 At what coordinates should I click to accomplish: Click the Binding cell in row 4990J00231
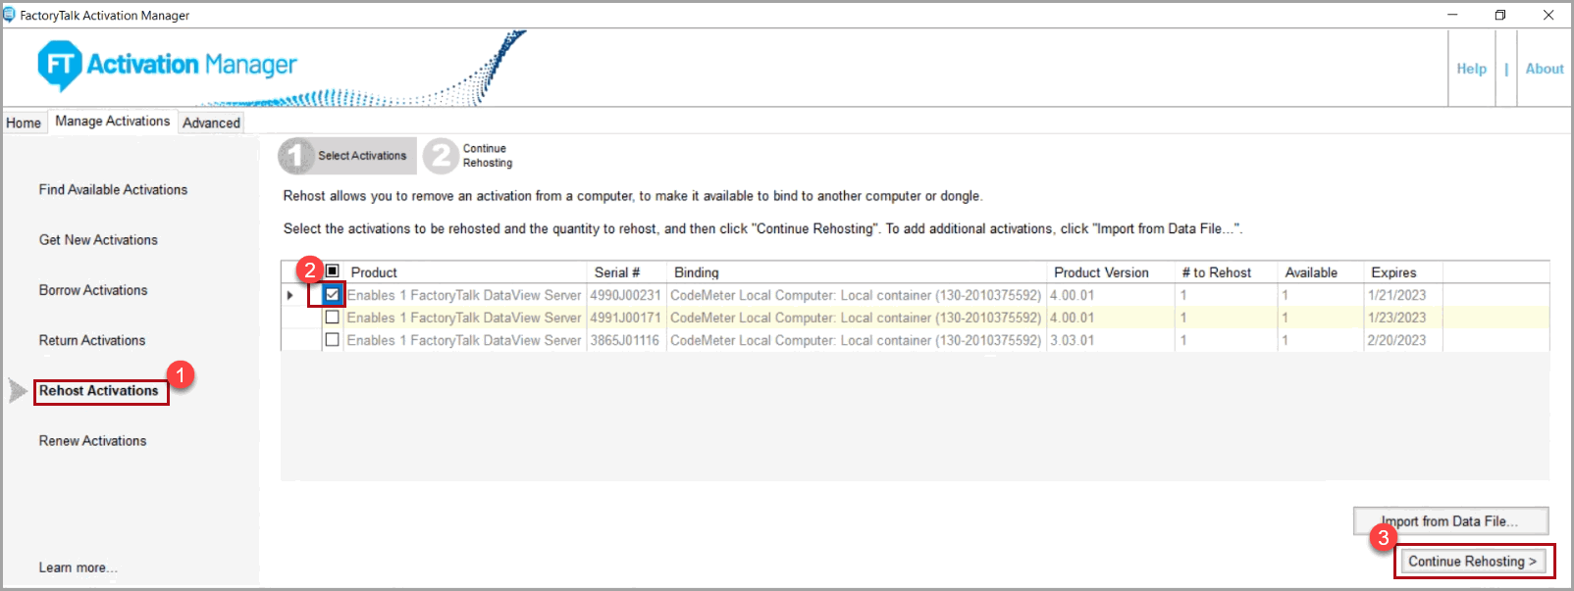(x=857, y=295)
